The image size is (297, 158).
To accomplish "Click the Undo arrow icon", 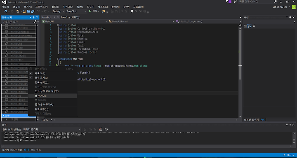I will (38, 12).
